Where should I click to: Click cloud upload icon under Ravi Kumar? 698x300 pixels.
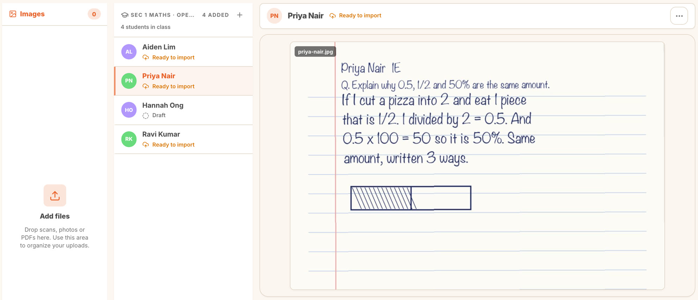(x=146, y=145)
